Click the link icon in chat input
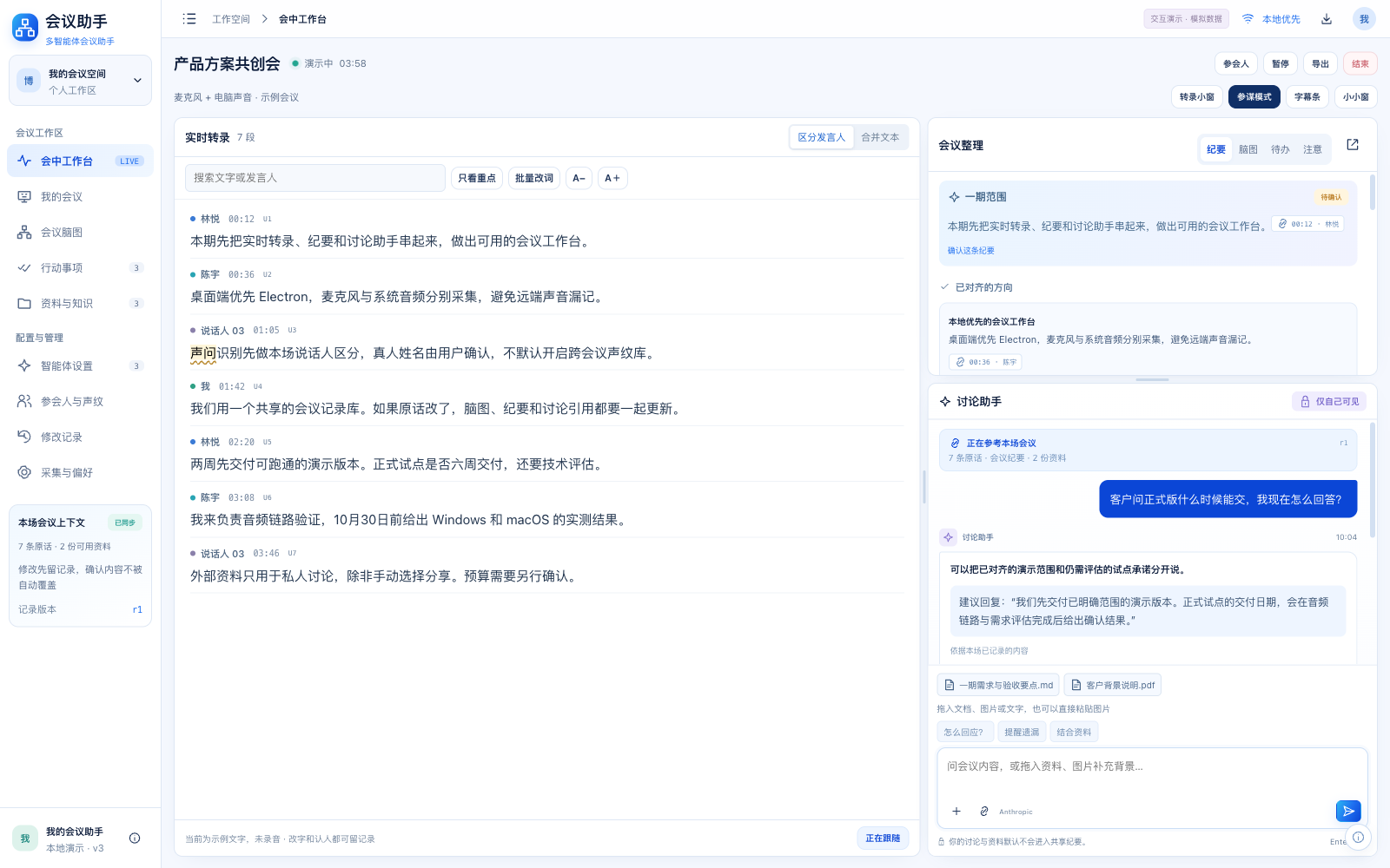1390x868 pixels. click(x=984, y=811)
